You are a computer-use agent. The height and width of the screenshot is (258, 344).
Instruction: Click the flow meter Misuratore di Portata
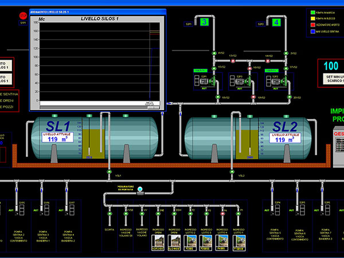coord(139,194)
